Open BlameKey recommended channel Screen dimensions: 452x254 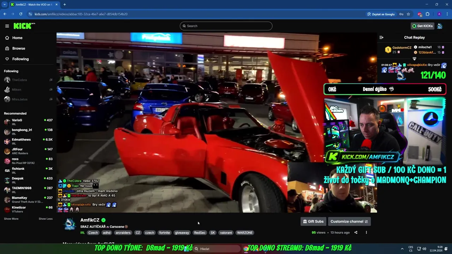click(28, 200)
